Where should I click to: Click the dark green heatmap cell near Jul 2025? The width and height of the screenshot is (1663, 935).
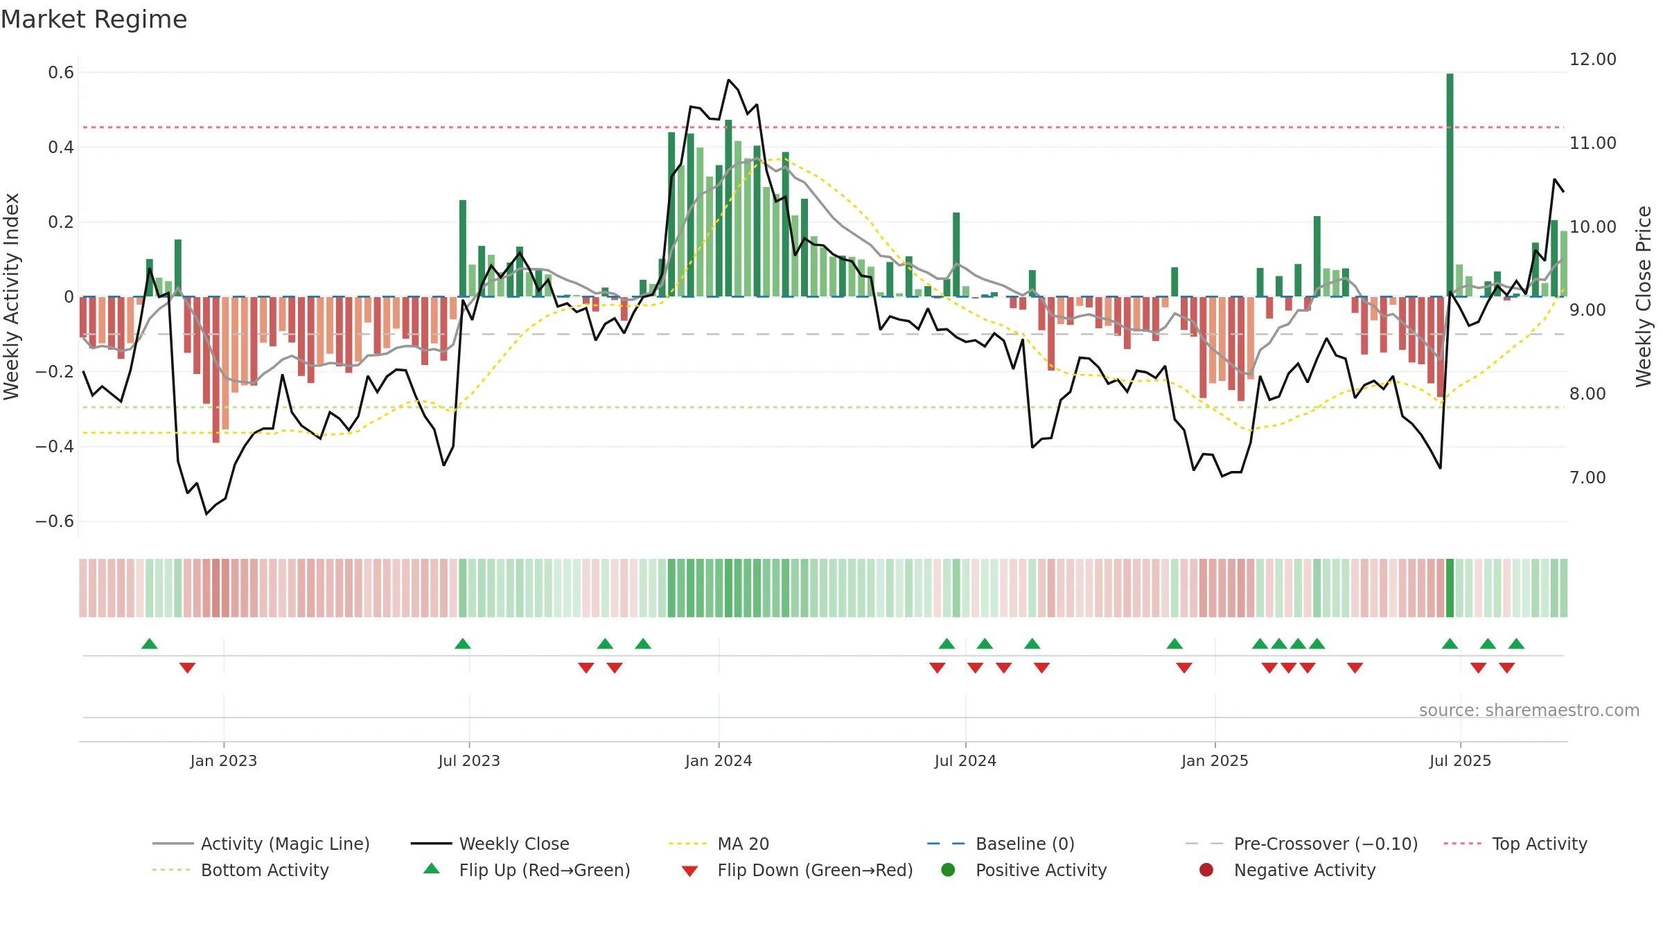tap(1450, 588)
